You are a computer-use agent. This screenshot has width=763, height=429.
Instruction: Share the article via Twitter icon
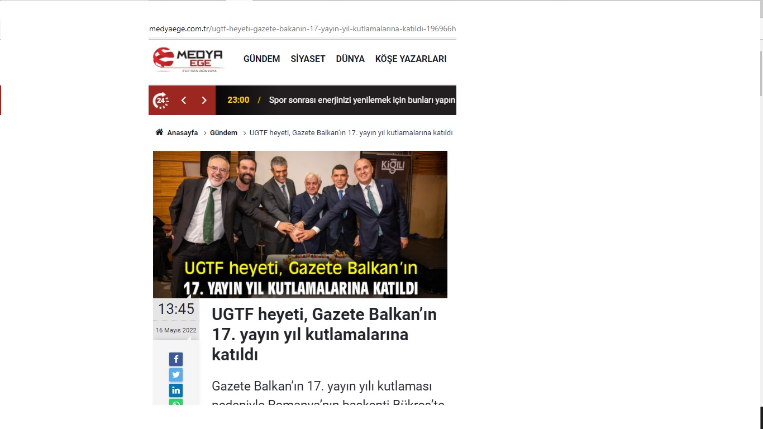[176, 375]
